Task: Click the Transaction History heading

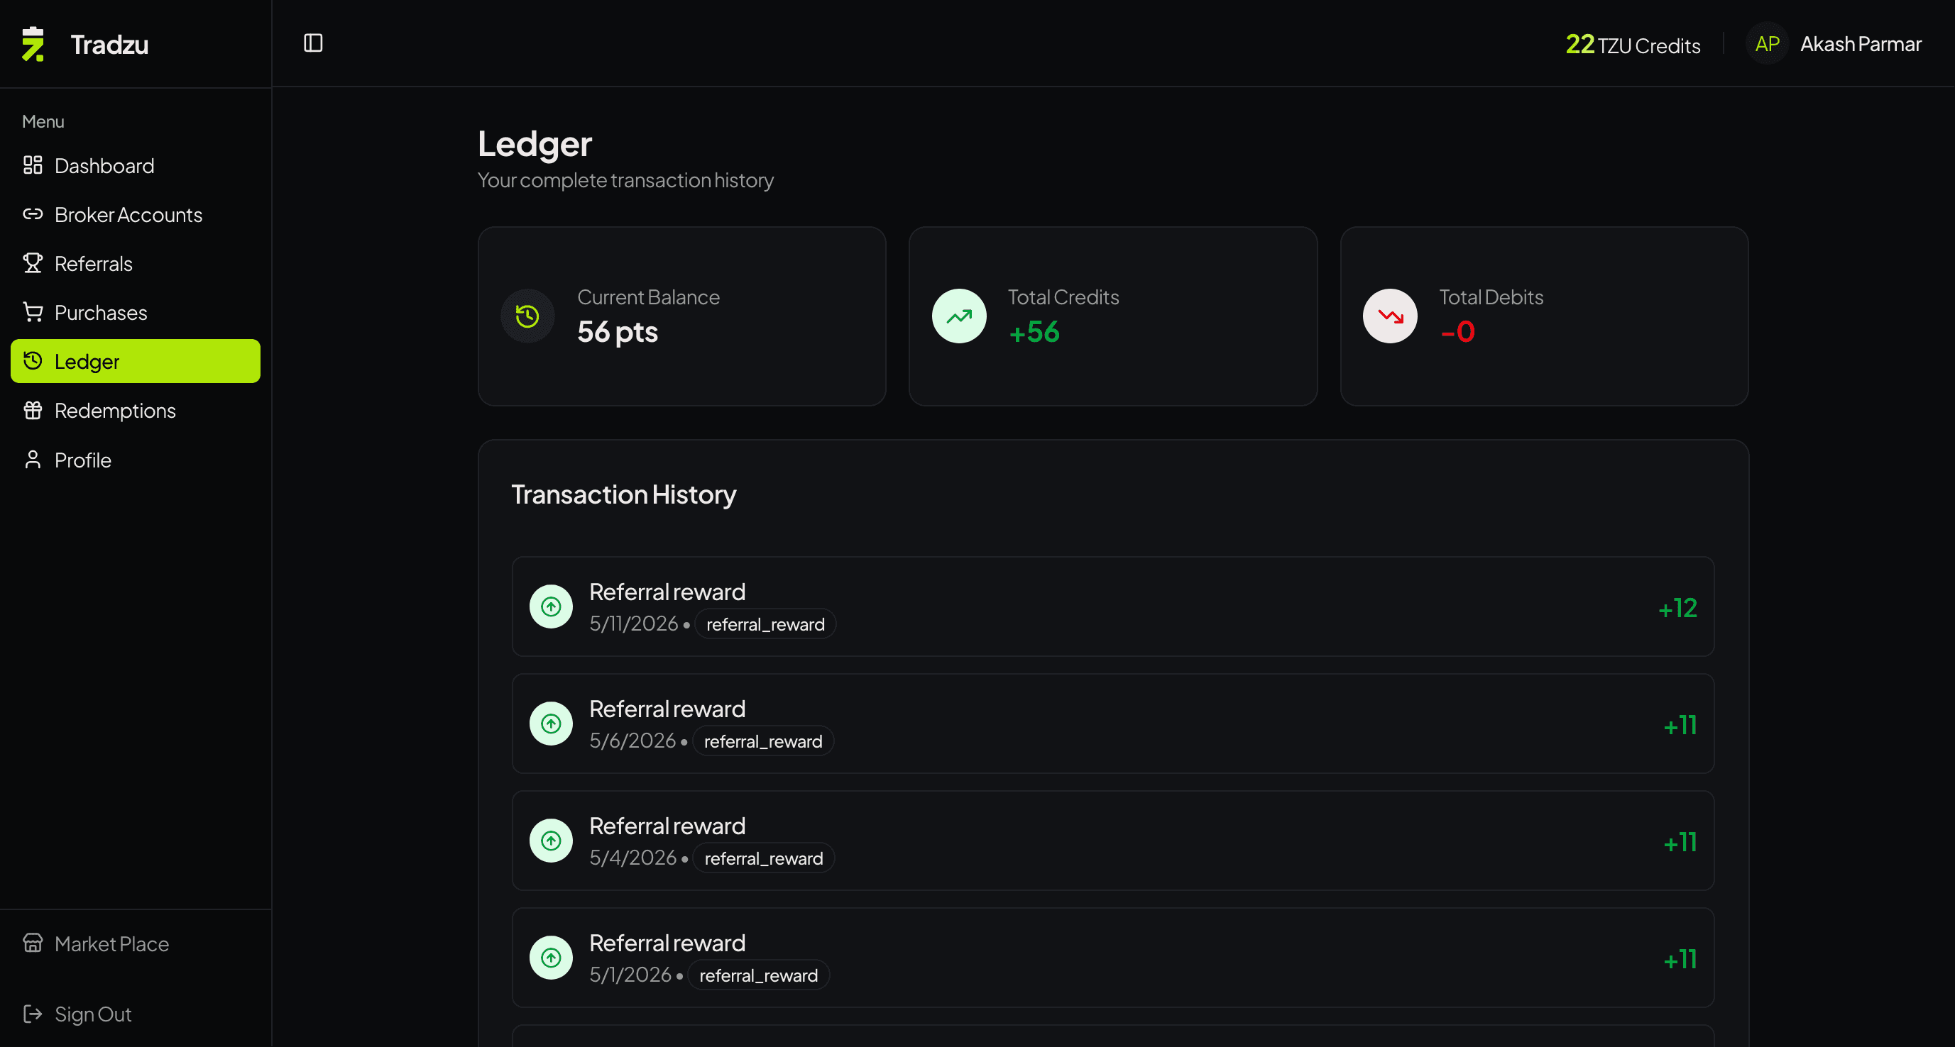Action: tap(624, 494)
